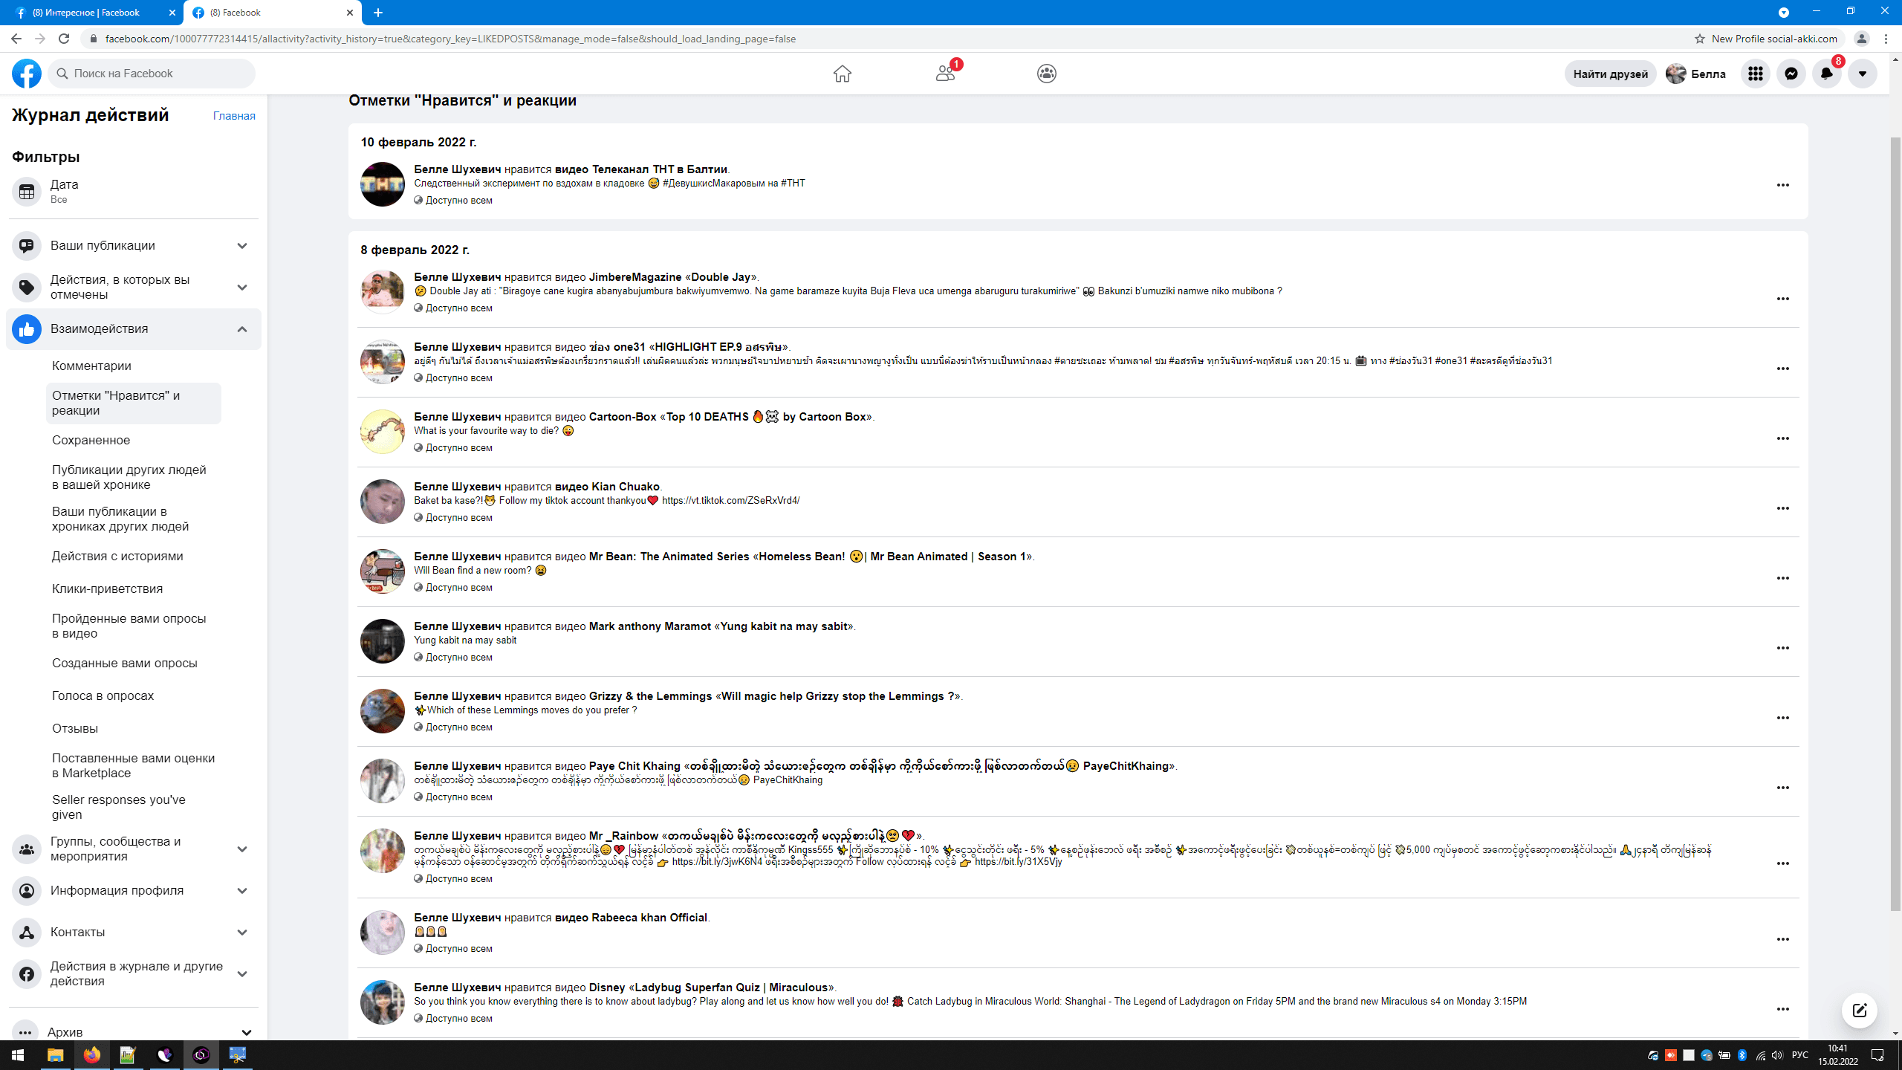
Task: Open options for JimbereMagazine Double Jay entry
Action: (x=1782, y=299)
